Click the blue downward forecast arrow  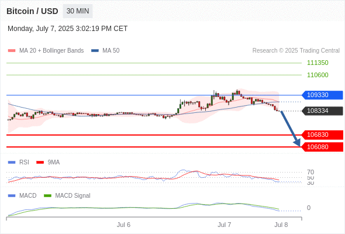(x=290, y=129)
